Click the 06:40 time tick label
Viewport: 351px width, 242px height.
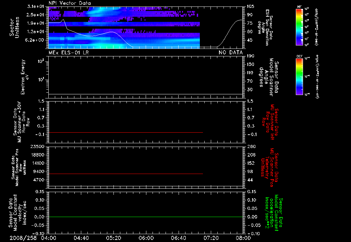[x=178, y=238]
